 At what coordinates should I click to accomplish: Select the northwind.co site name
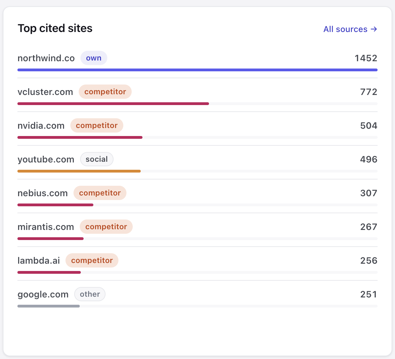pyautogui.click(x=46, y=58)
